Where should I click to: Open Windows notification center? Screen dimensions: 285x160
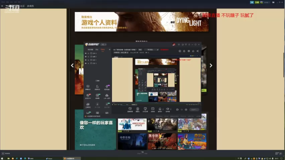pyautogui.click(x=281, y=159)
